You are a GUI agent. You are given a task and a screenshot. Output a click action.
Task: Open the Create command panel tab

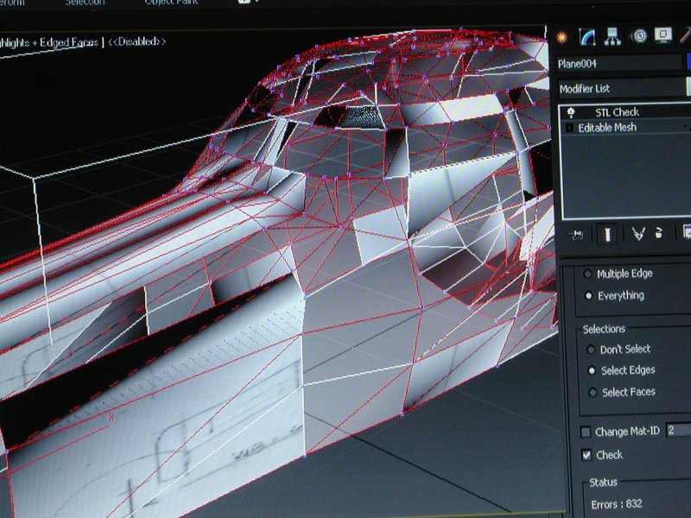(562, 36)
